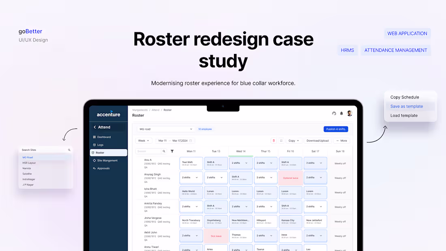Screen dimensions: 446x251
Task: Open the Week view dropdown
Action: point(143,140)
